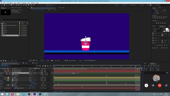
Task: Select the Hand tool
Action: (4, 5)
